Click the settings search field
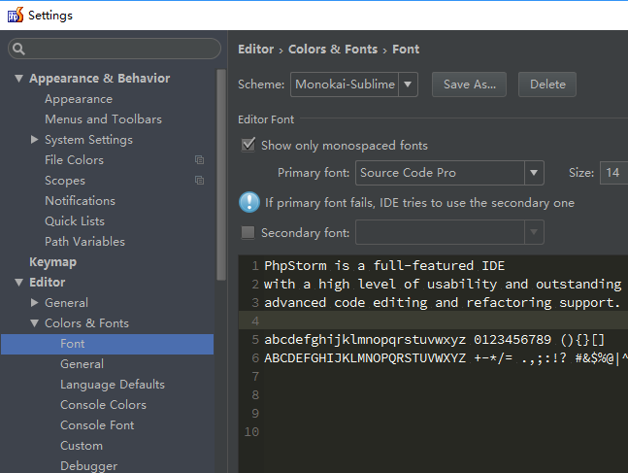 [x=115, y=49]
